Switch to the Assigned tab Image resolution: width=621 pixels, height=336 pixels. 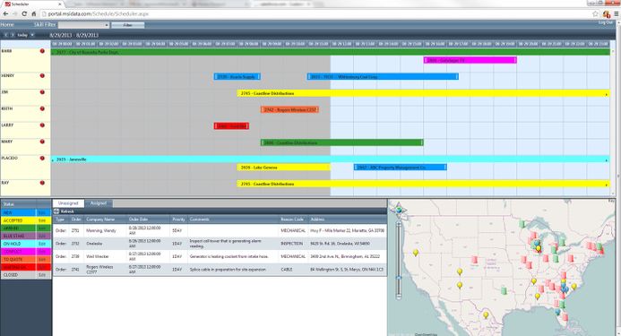tap(99, 203)
